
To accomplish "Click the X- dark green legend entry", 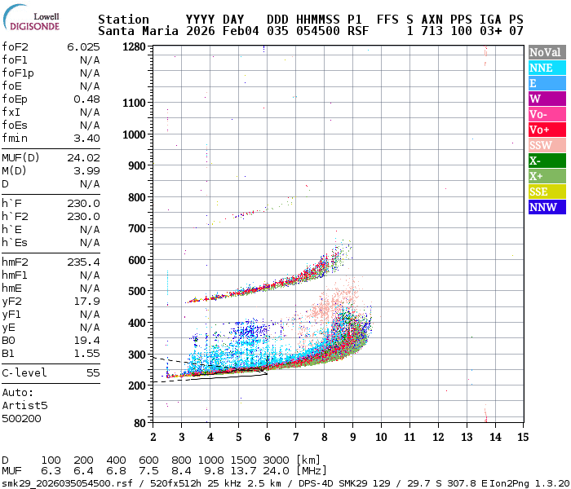I will pos(547,161).
